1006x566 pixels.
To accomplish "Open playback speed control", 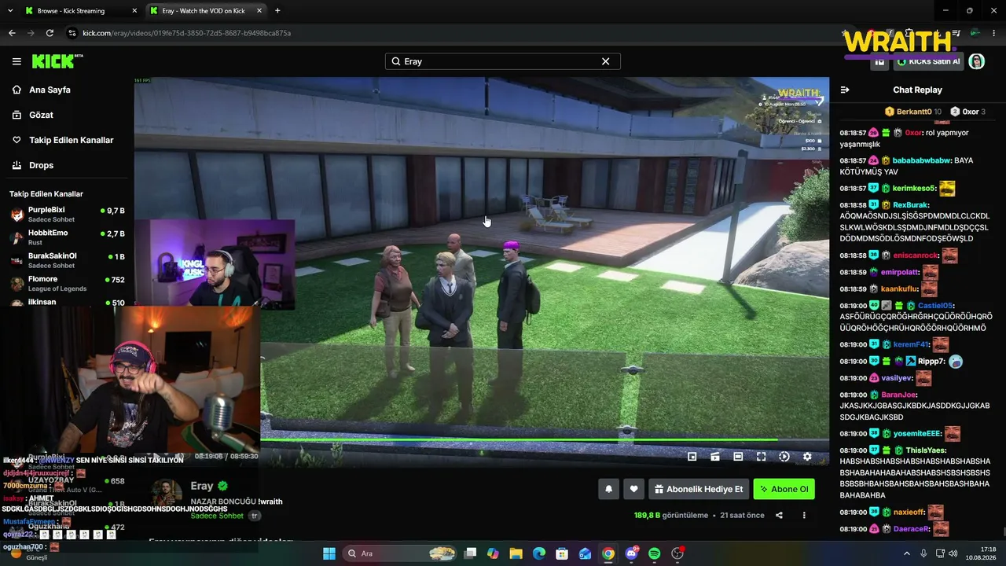I will pyautogui.click(x=784, y=456).
